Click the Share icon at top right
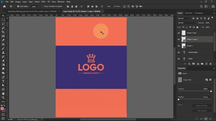The image size is (216, 121). click(213, 6)
